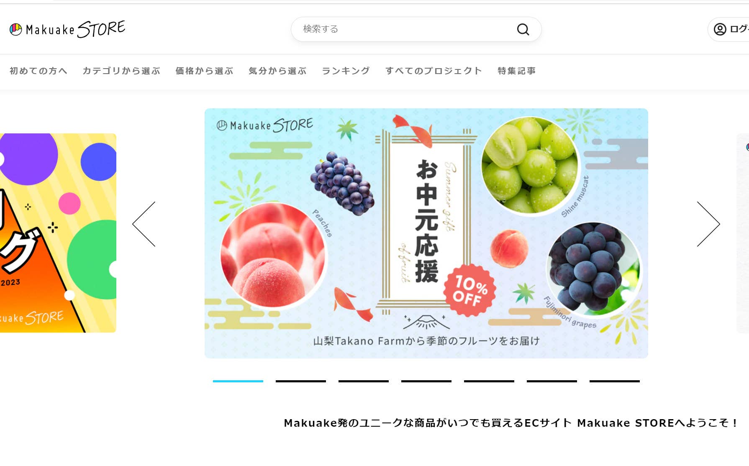
Task: Open the ranking 2023 banner on left
Action: point(58,233)
